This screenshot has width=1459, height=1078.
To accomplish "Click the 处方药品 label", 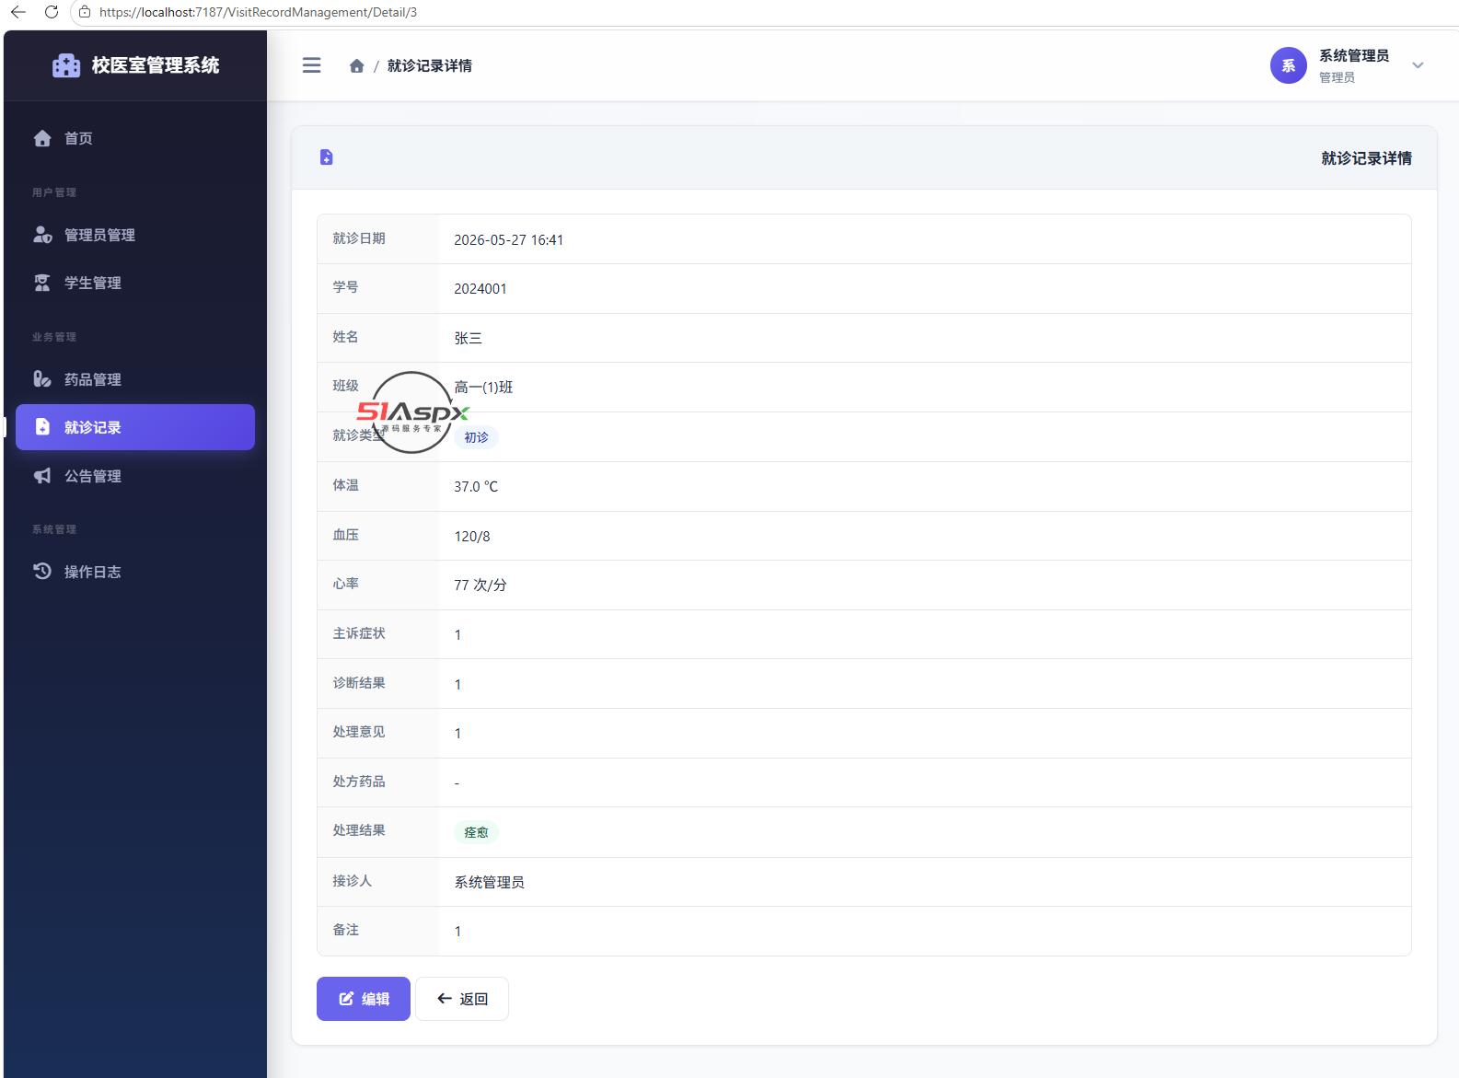I will pyautogui.click(x=359, y=782).
